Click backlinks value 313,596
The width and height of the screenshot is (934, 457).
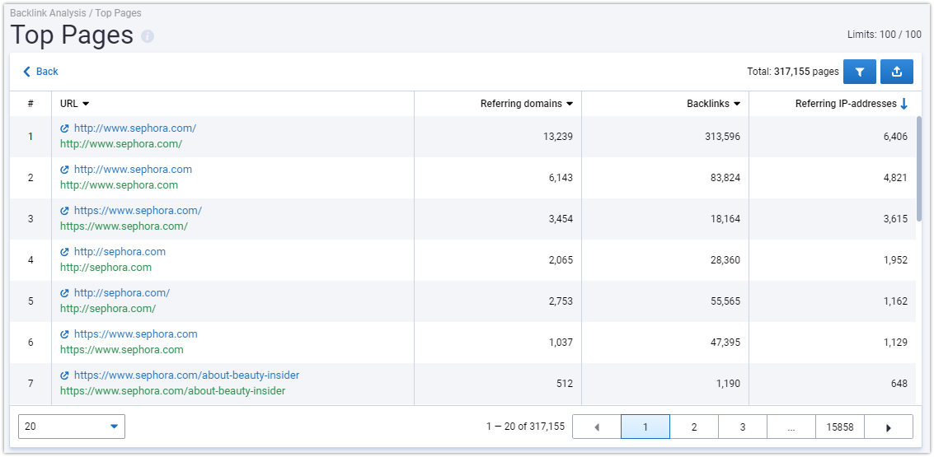tap(722, 136)
